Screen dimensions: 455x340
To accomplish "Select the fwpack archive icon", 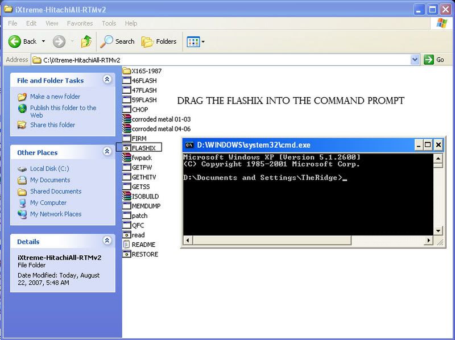I will pos(126,157).
